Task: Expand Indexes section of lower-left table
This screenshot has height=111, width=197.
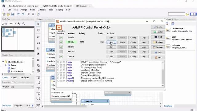Action: 70,100
